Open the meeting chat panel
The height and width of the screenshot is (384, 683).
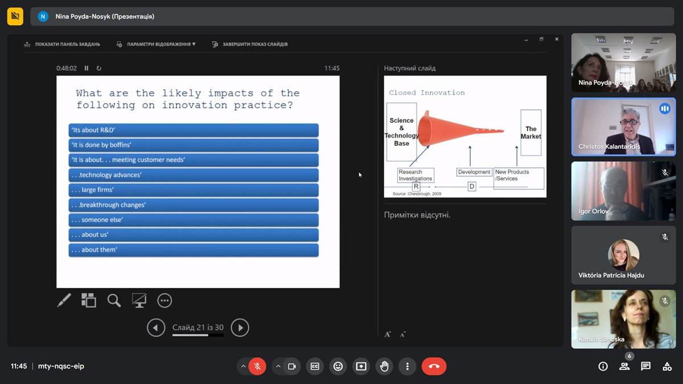[x=645, y=366]
